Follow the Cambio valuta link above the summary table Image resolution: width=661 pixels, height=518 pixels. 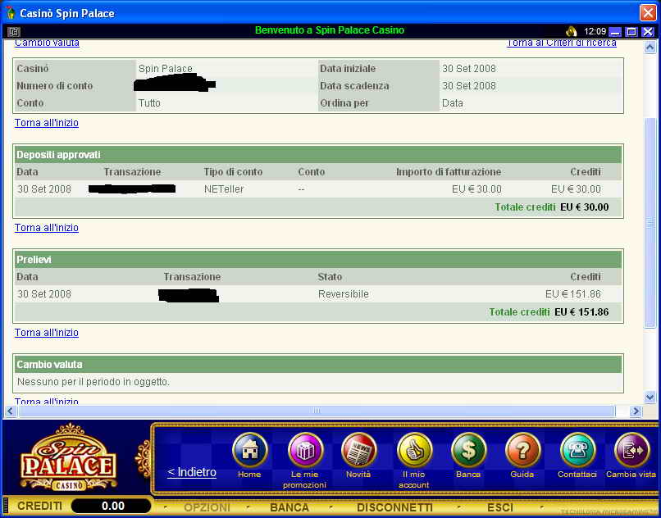pos(47,43)
